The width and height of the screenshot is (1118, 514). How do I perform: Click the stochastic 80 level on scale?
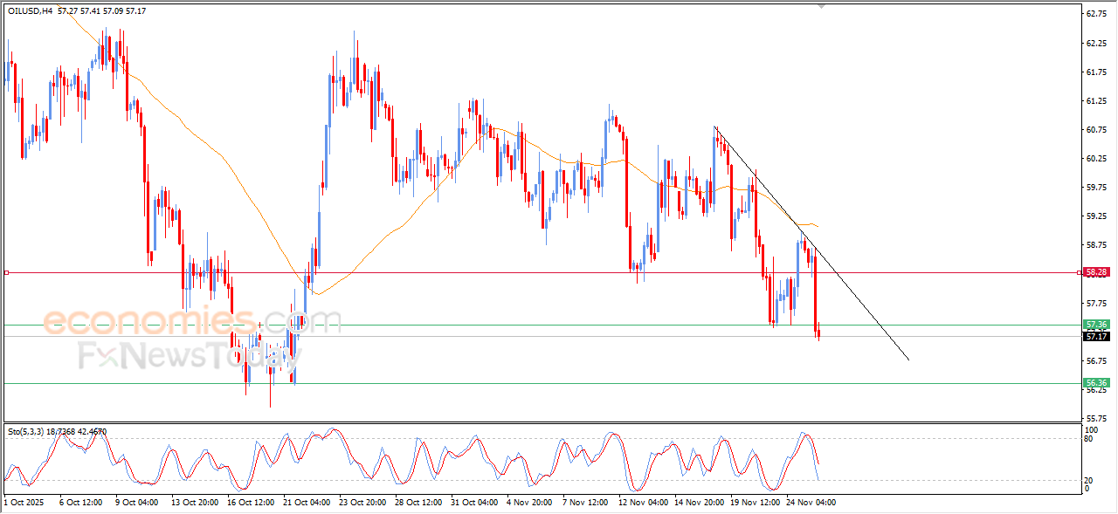tap(1090, 439)
